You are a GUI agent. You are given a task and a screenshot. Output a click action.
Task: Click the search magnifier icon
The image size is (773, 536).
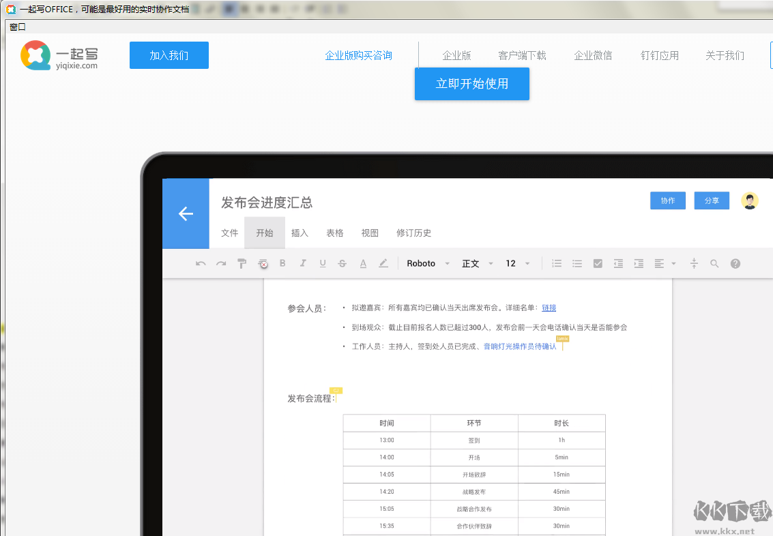point(714,263)
